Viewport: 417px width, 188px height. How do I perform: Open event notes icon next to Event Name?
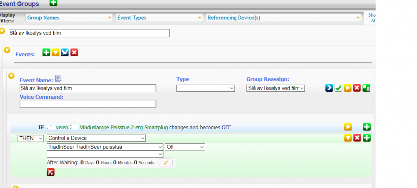click(58, 78)
